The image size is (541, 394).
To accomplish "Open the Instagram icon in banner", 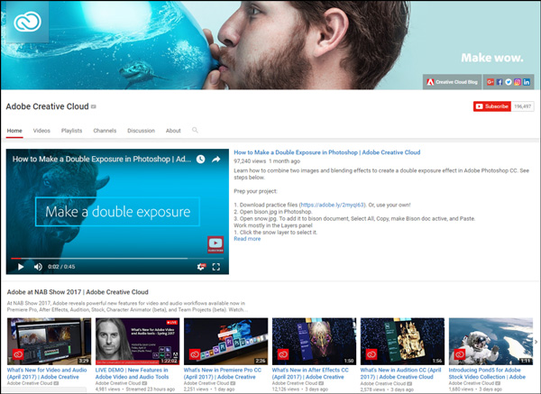I will click(x=518, y=82).
